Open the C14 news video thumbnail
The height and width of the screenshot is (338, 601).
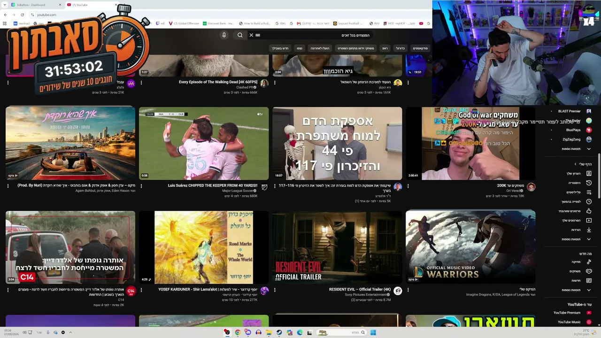[x=70, y=247]
